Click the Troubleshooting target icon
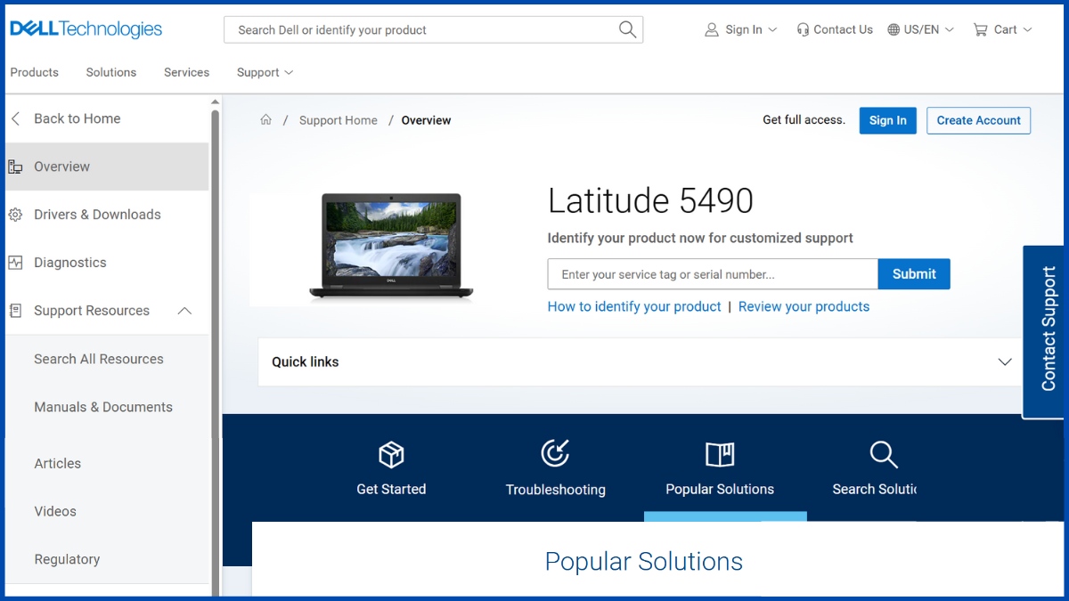The image size is (1069, 601). (x=554, y=454)
